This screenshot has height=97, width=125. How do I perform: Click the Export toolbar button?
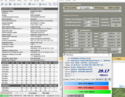coord(17,4)
